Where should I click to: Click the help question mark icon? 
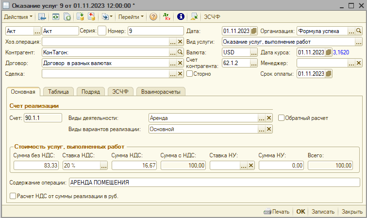(153, 17)
